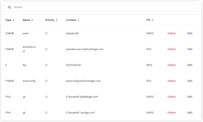
Task: Edit the autoconfig CNAME record
Action: point(190,81)
